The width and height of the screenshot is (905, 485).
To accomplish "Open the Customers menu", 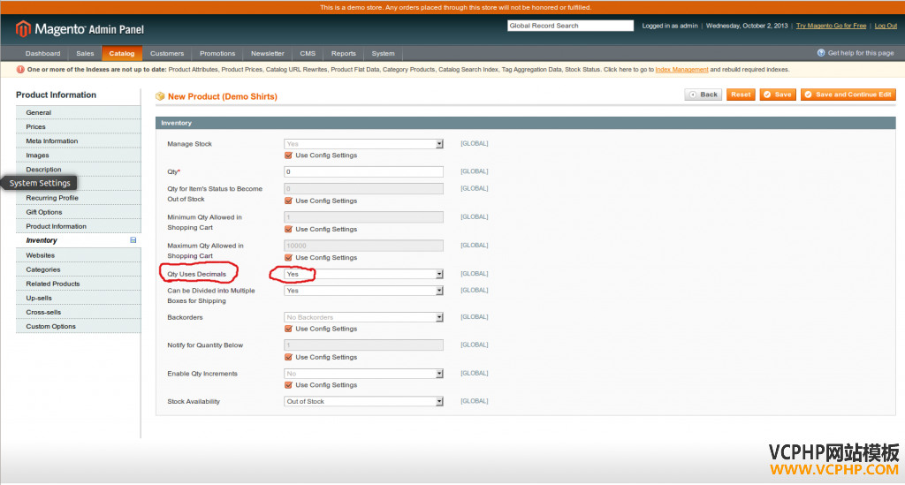I will pyautogui.click(x=167, y=54).
